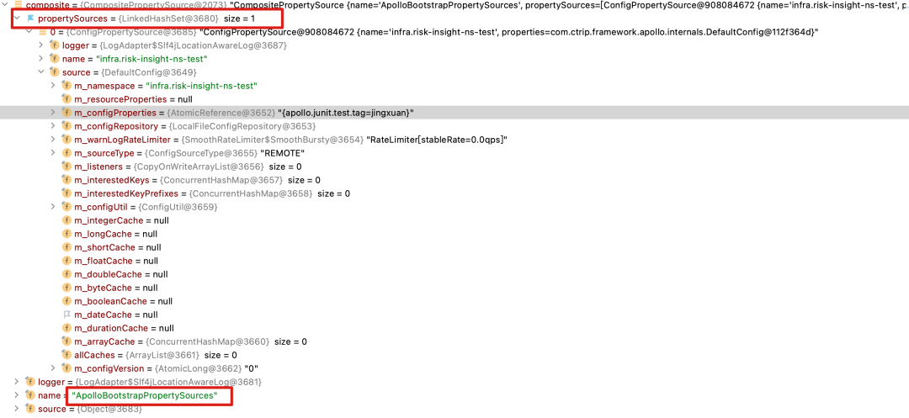Click the flag icon beside propertySources
Viewport: 909px width, 418px height.
[31, 19]
